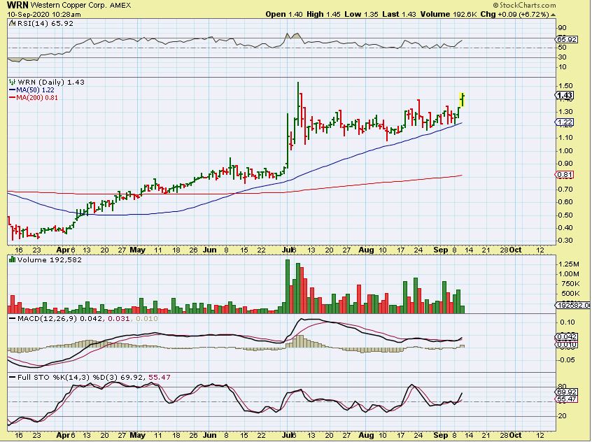Click the 1.50 label on price scale
592x442 pixels.
tap(565, 86)
